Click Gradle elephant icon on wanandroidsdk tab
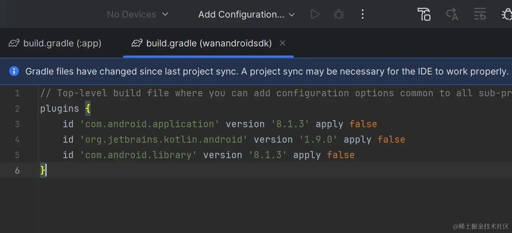Image resolution: width=512 pixels, height=233 pixels. (x=137, y=43)
